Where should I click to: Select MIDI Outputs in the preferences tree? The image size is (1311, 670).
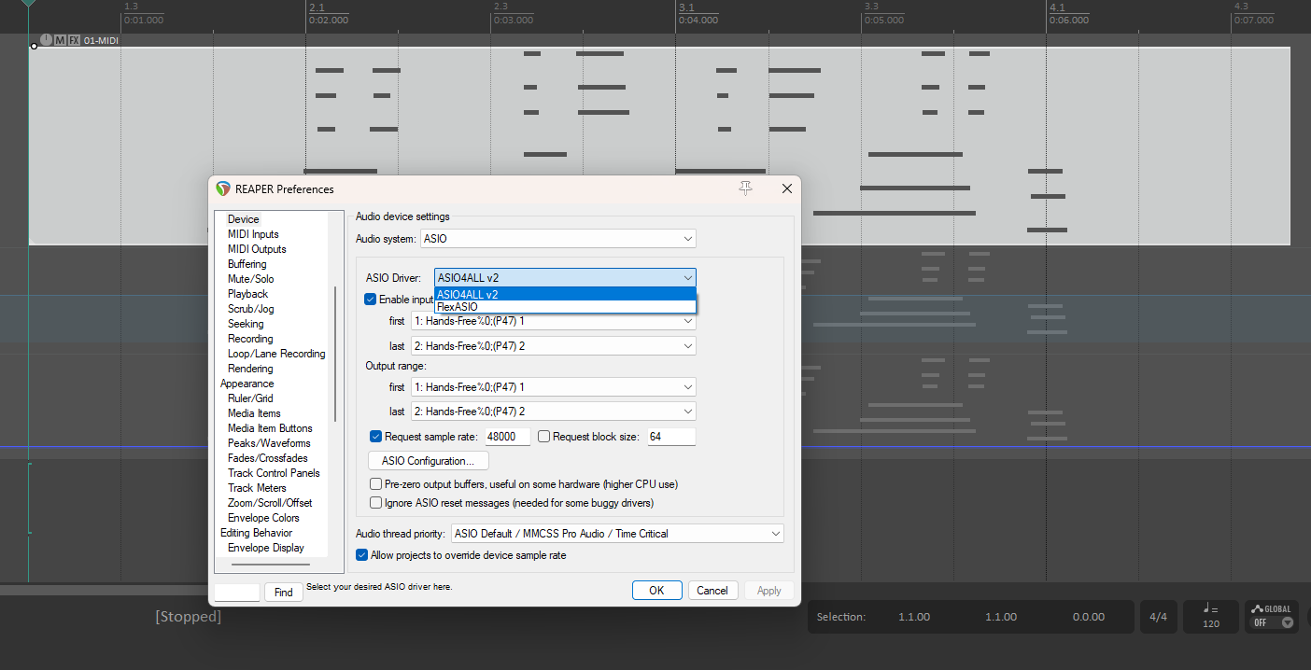click(x=257, y=249)
